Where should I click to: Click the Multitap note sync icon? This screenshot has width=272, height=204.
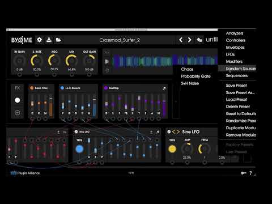[164, 88]
